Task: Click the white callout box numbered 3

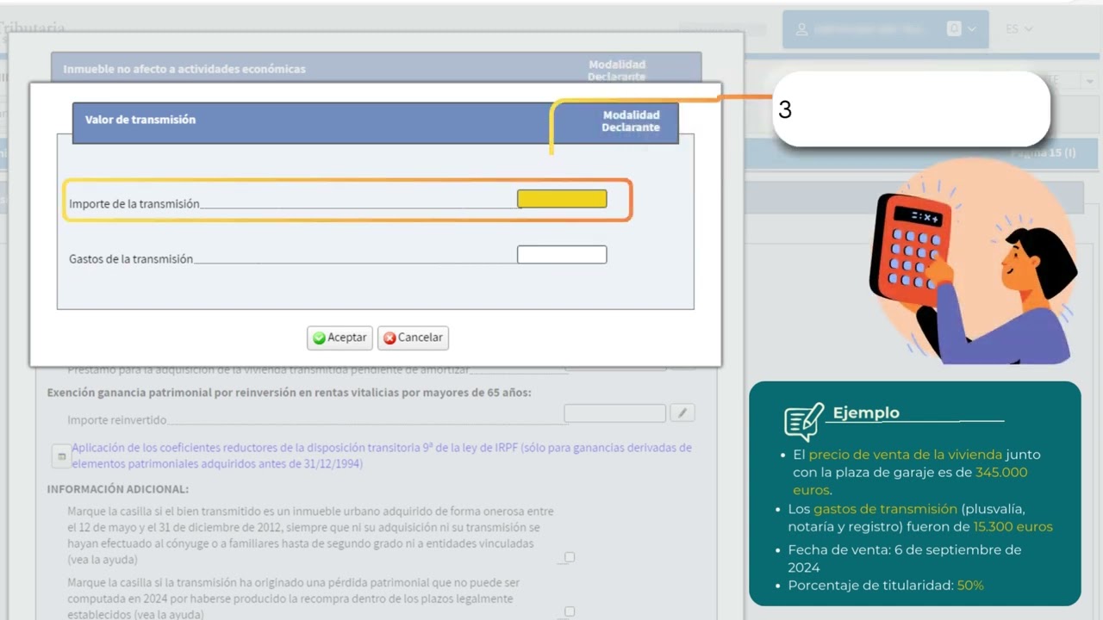Action: pos(911,109)
